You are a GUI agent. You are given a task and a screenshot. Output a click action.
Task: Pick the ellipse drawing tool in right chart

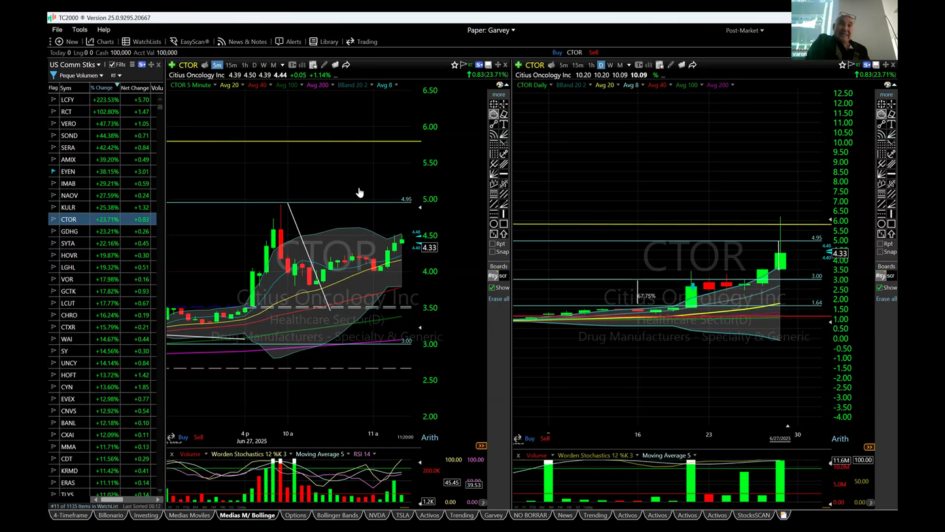point(882,224)
